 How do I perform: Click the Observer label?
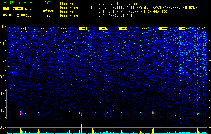68,4
